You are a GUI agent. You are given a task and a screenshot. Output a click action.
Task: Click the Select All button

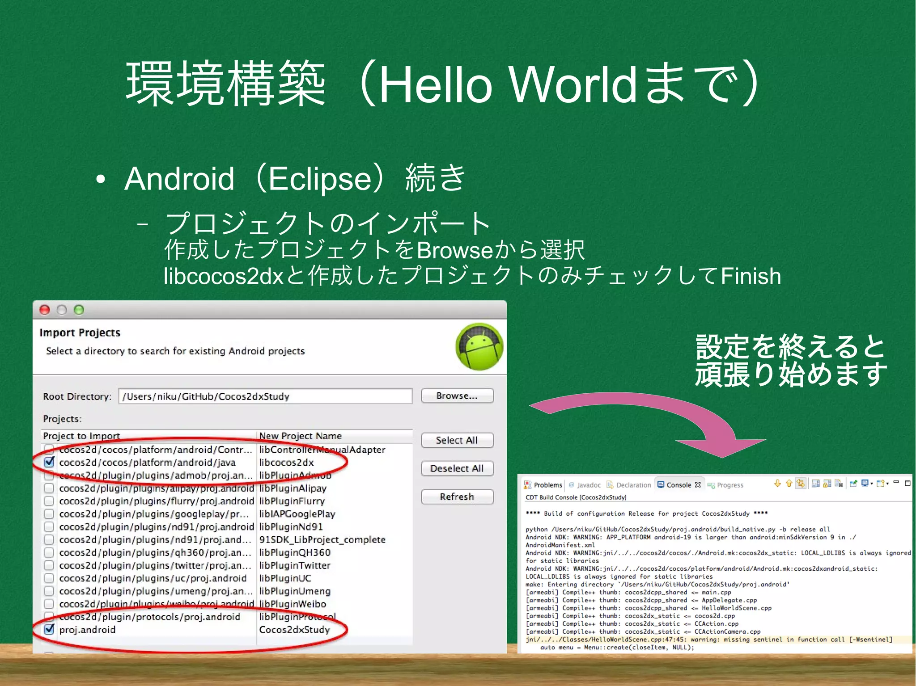coord(457,440)
